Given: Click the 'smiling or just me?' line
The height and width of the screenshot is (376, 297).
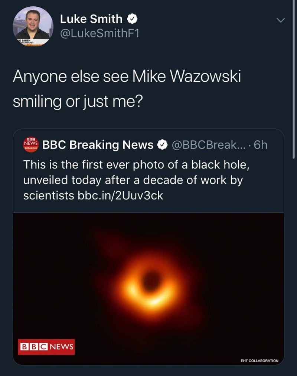Looking at the screenshot, I should pos(78,101).
